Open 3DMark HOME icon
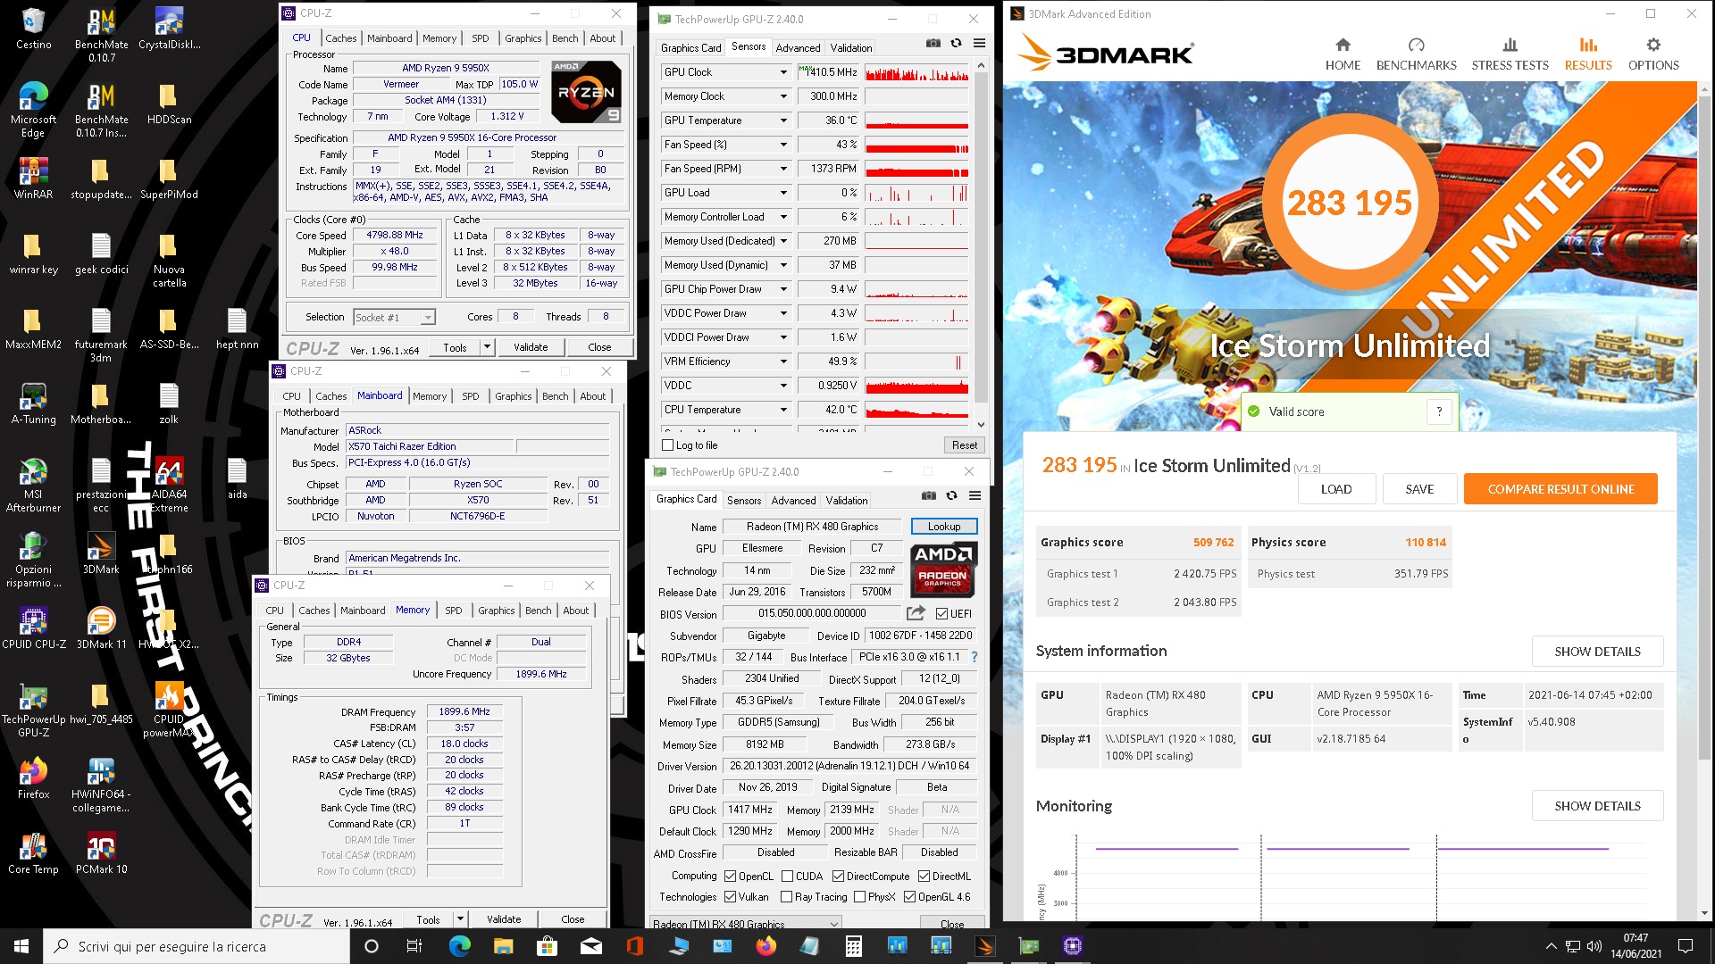This screenshot has width=1715, height=964. pyautogui.click(x=1343, y=45)
